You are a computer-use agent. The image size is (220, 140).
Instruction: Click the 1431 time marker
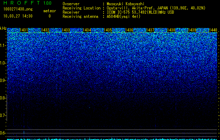point(24,30)
